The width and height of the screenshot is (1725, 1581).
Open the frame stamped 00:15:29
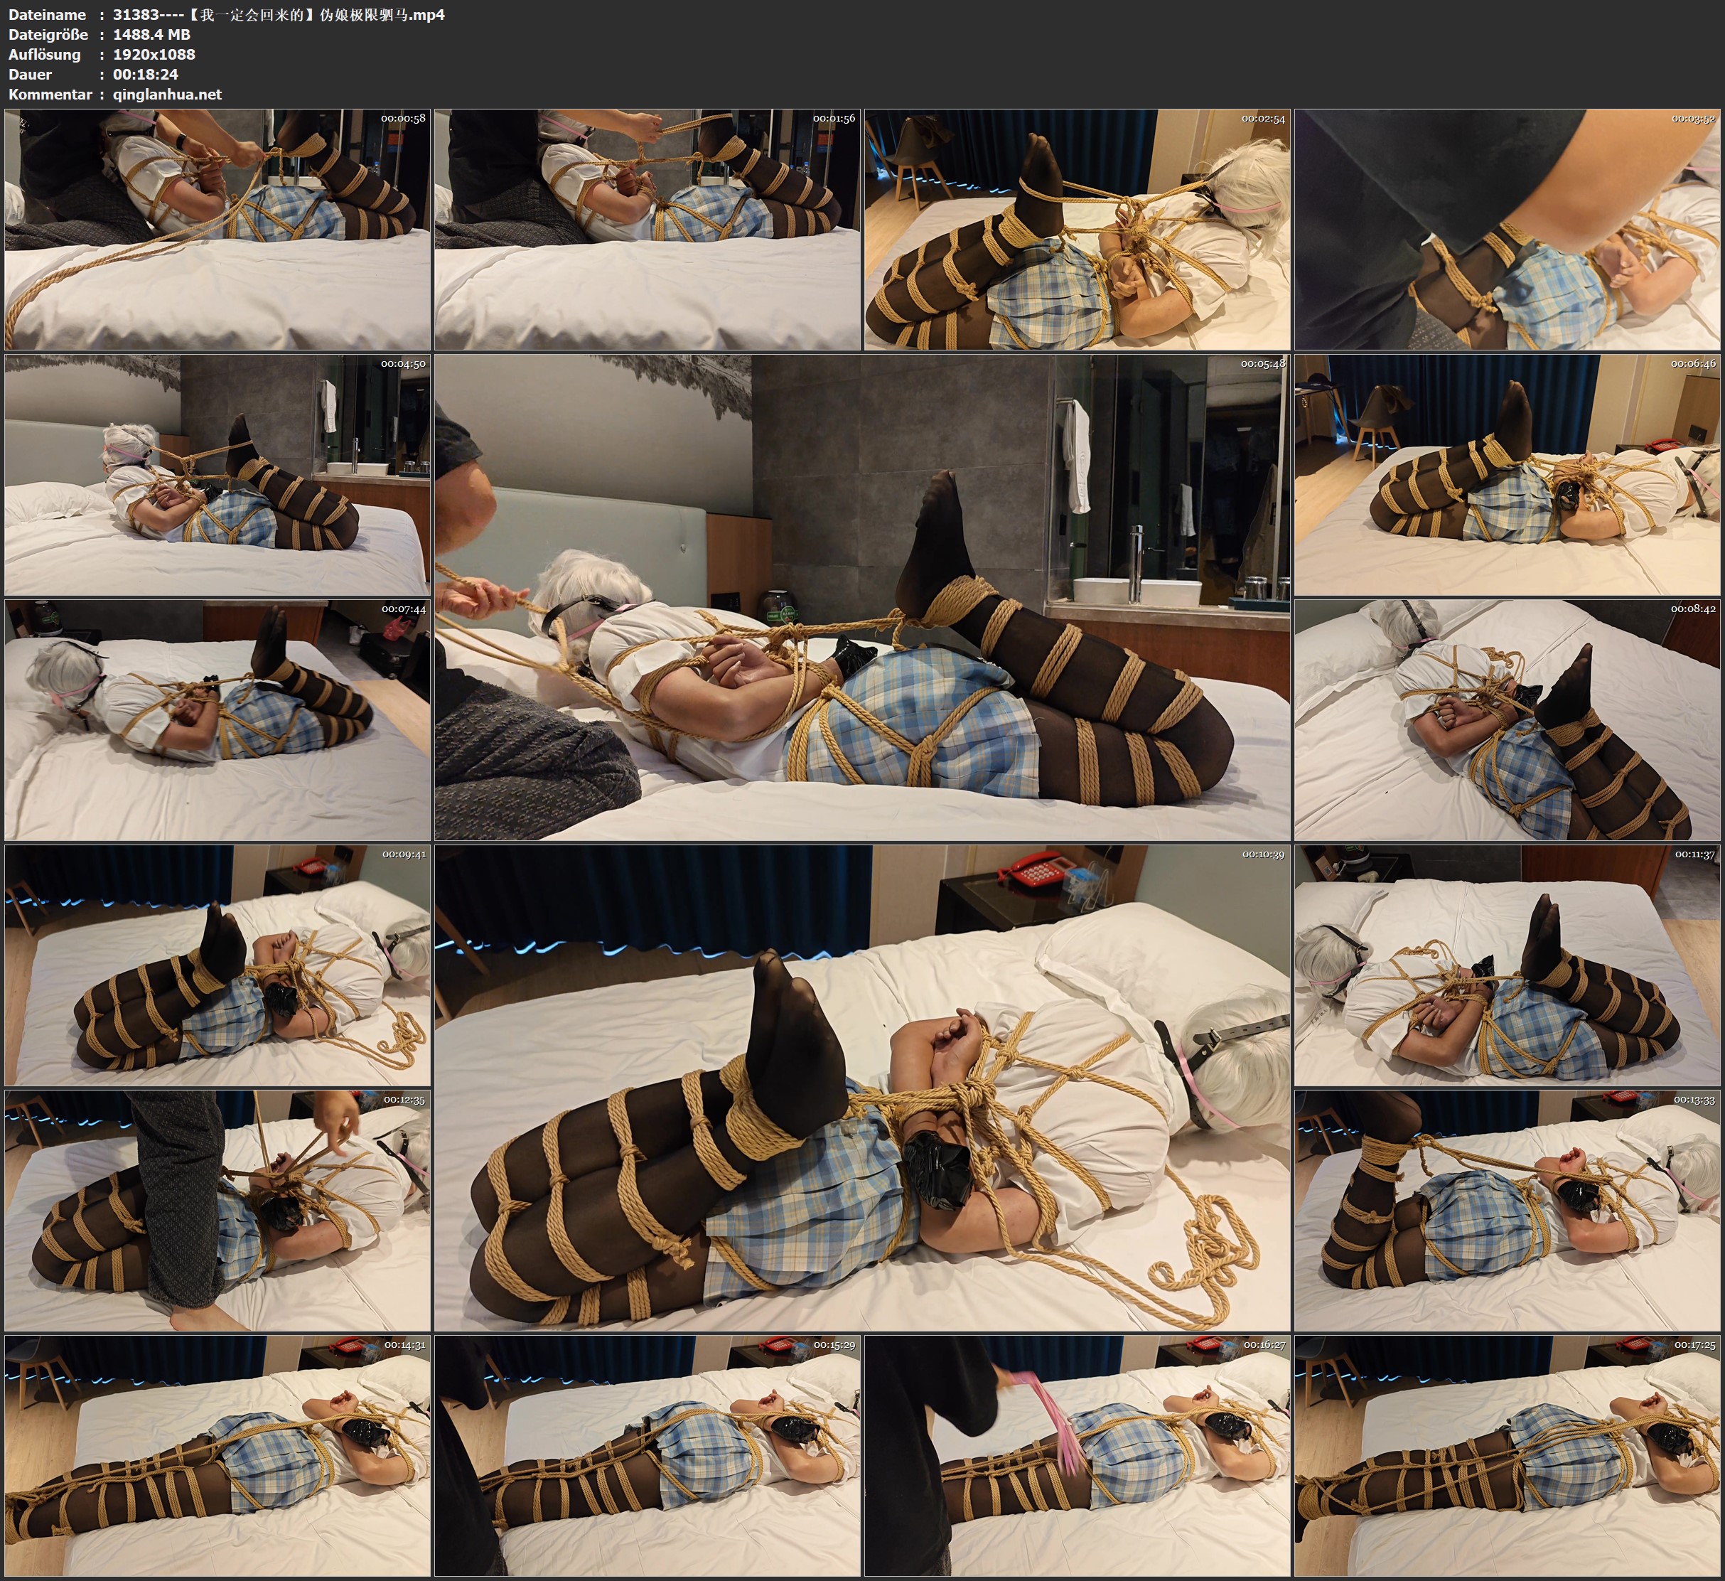[647, 1456]
